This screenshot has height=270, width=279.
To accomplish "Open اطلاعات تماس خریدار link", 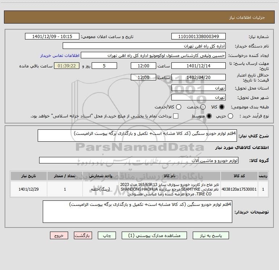I will coord(60,55).
